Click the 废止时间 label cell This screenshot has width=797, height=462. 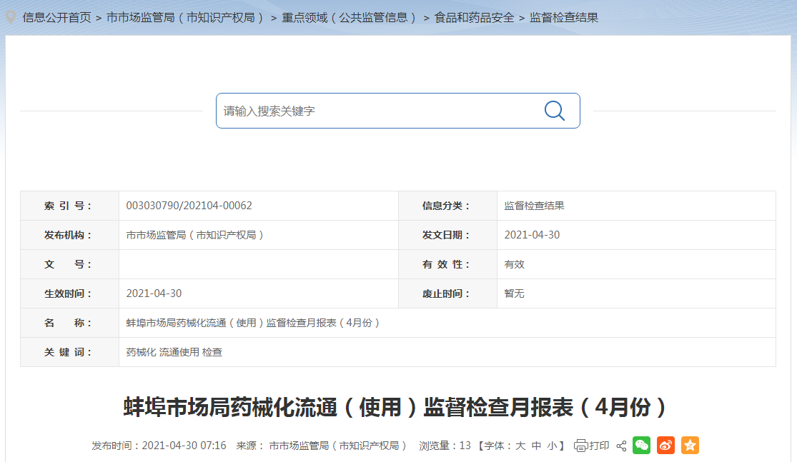pyautogui.click(x=447, y=293)
